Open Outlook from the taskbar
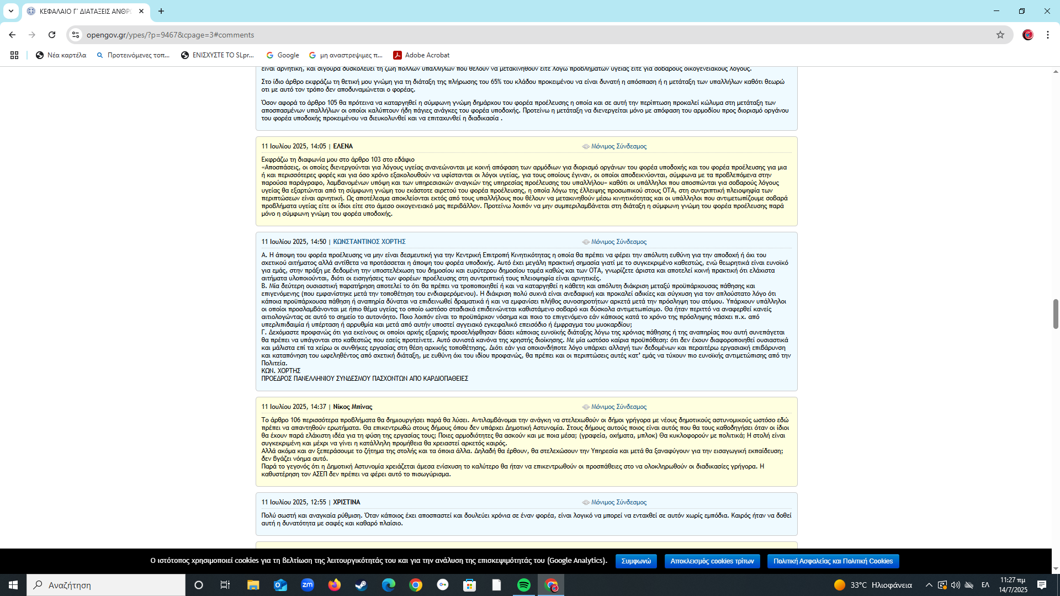Screen dimensions: 1060x596 coord(280,585)
